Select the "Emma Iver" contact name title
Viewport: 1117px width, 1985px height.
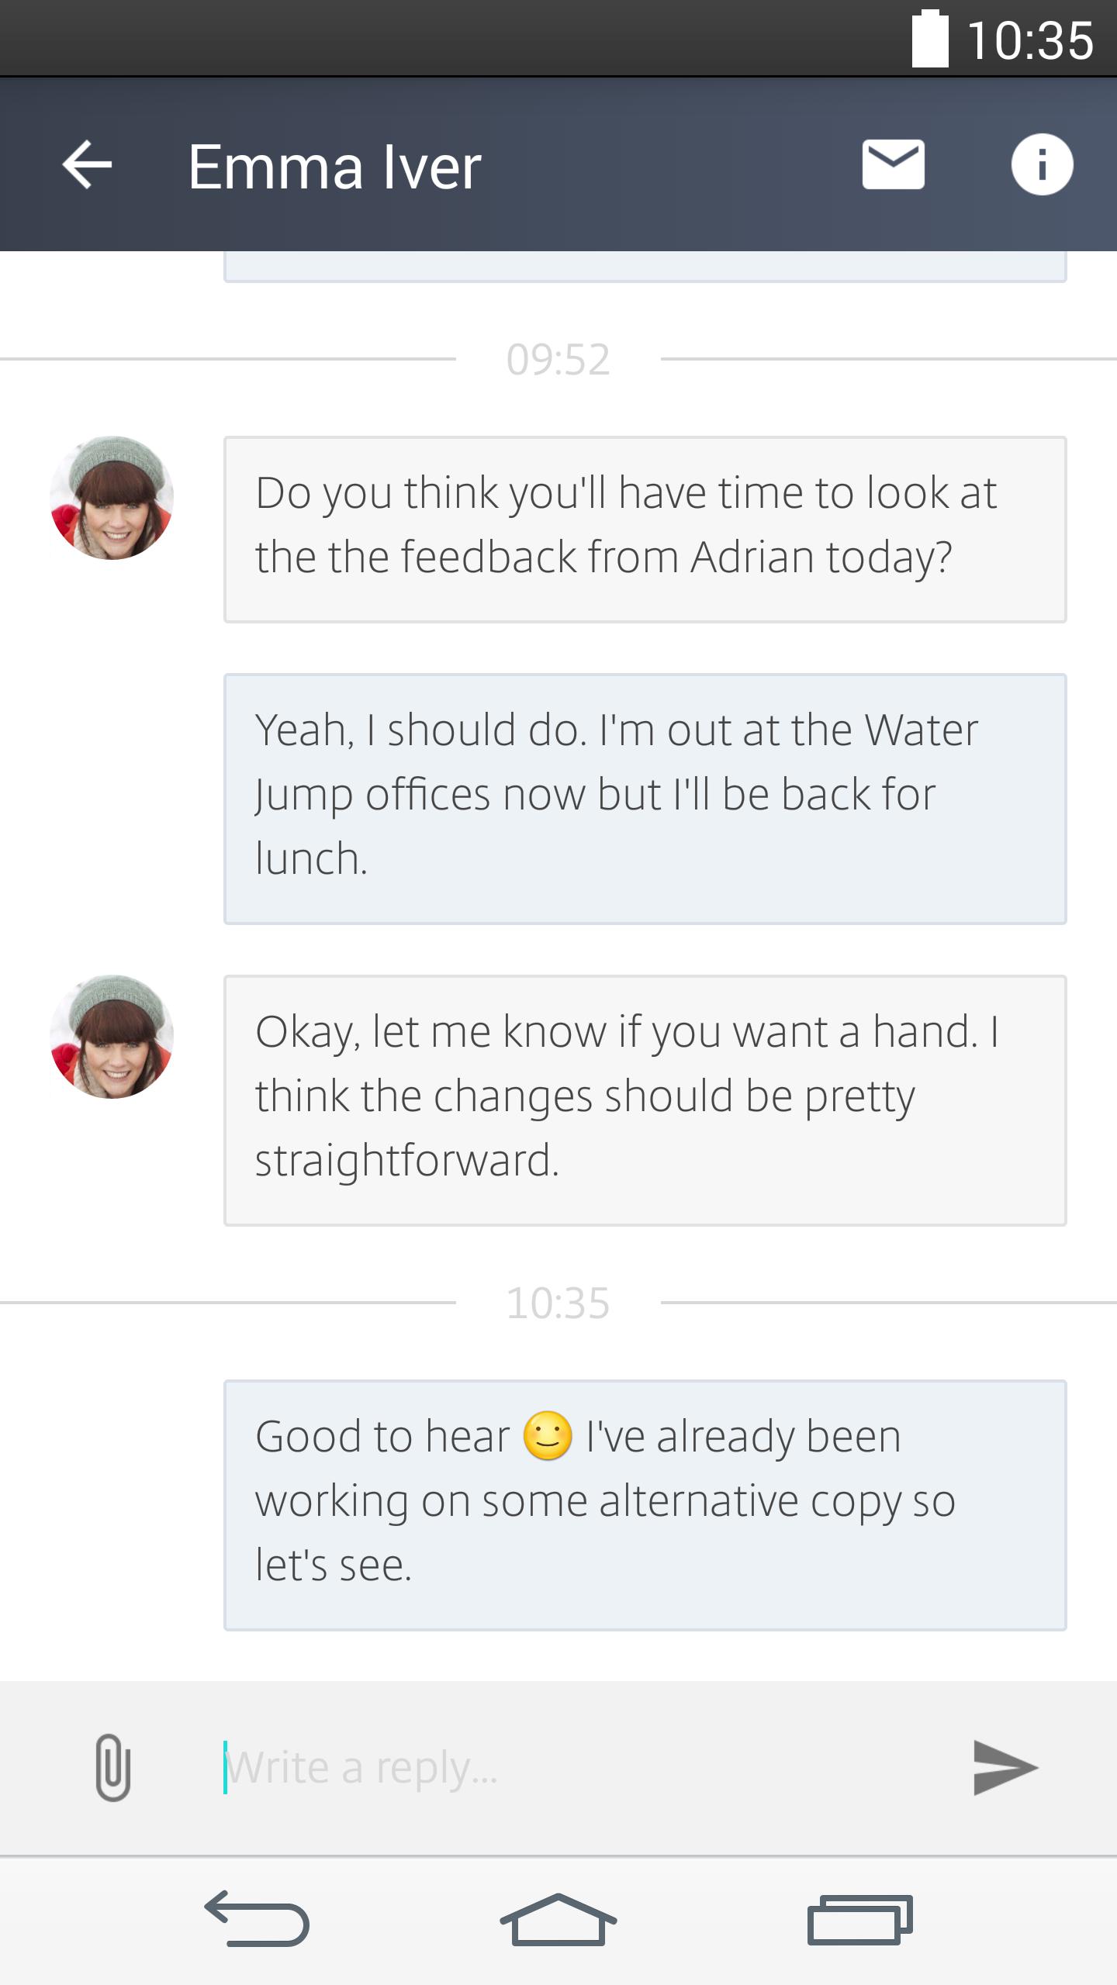coord(334,167)
